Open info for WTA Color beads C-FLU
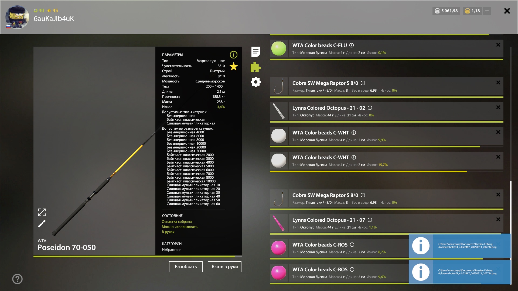Screen dimensions: 518x291 pos(352,45)
